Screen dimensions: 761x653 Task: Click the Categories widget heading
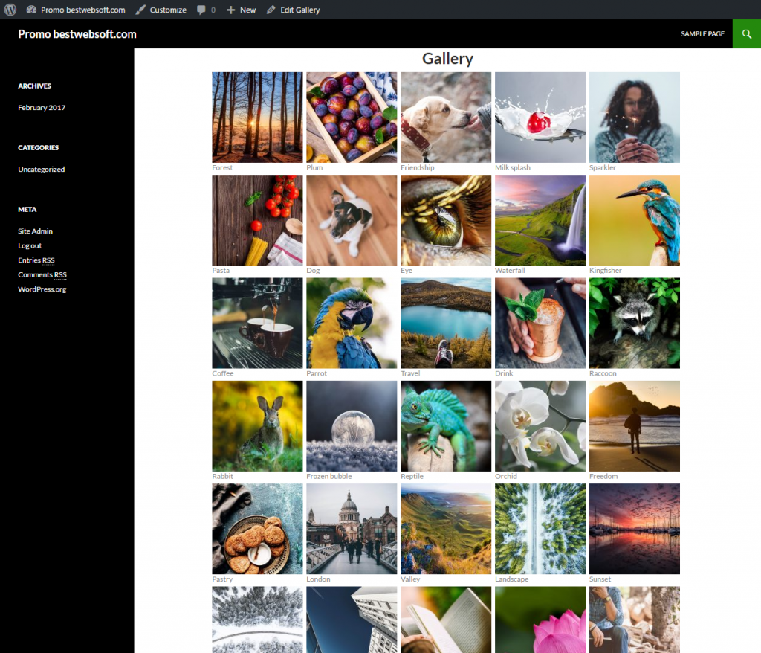click(39, 148)
